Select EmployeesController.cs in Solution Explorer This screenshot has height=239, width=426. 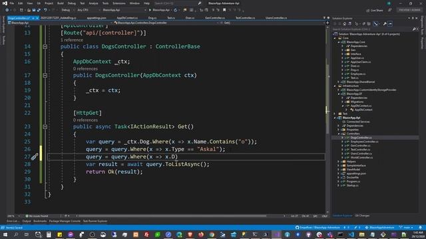point(364,141)
